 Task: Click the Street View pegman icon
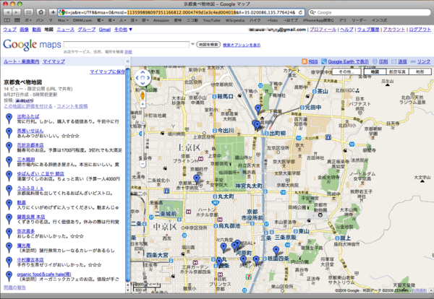point(142,95)
